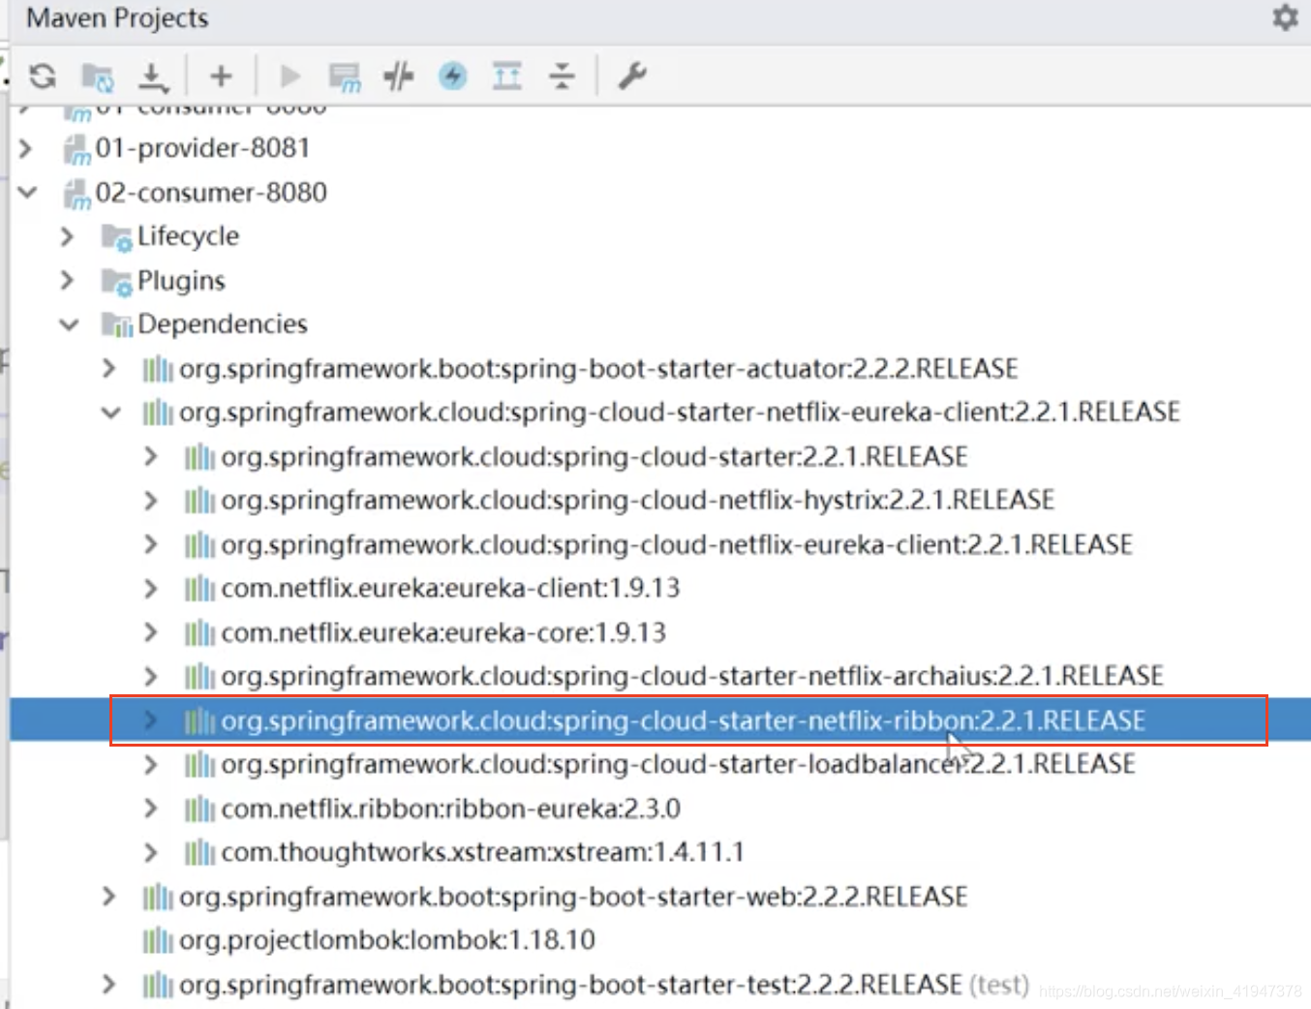This screenshot has width=1311, height=1009.
Task: Expand spring-cloud-starter-netflix-archaius dependency
Action: pos(150,676)
